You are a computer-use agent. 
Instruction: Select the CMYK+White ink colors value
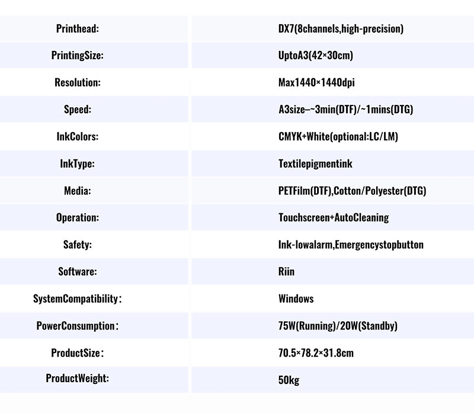coord(338,137)
